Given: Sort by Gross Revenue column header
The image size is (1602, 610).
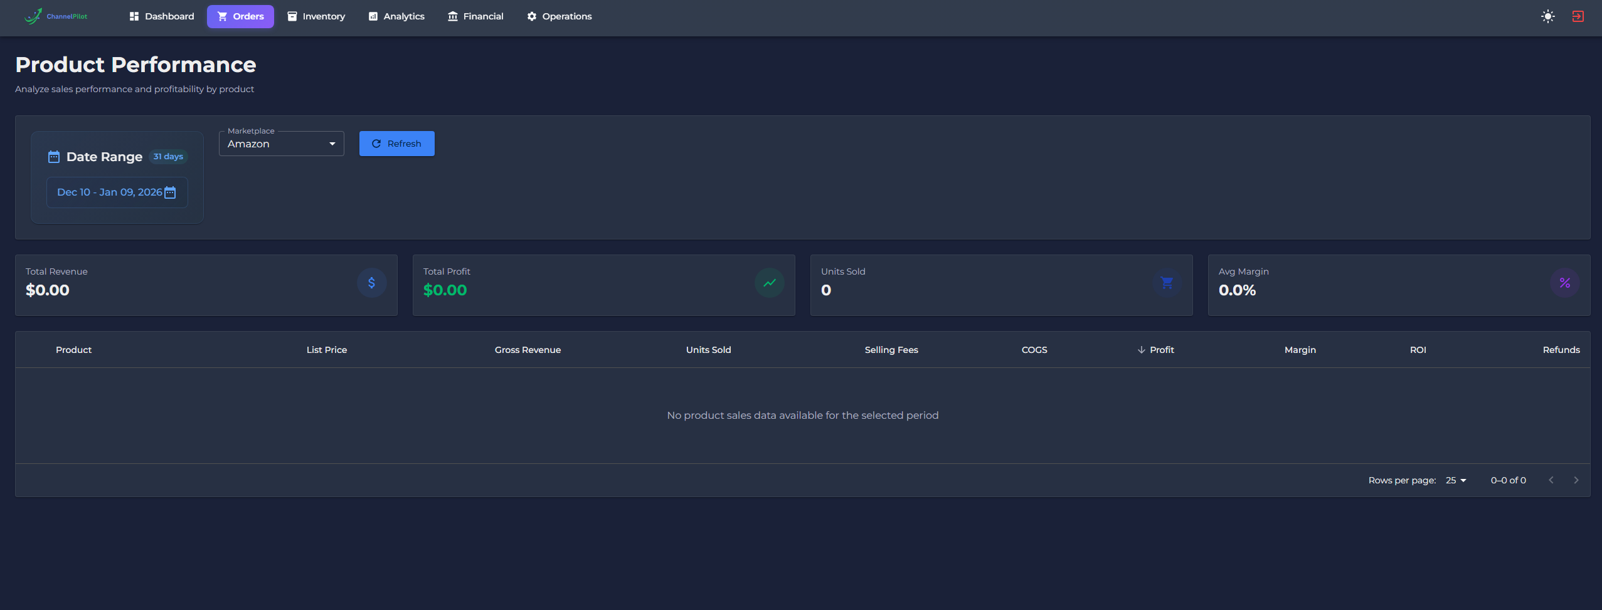Looking at the screenshot, I should click(x=528, y=350).
